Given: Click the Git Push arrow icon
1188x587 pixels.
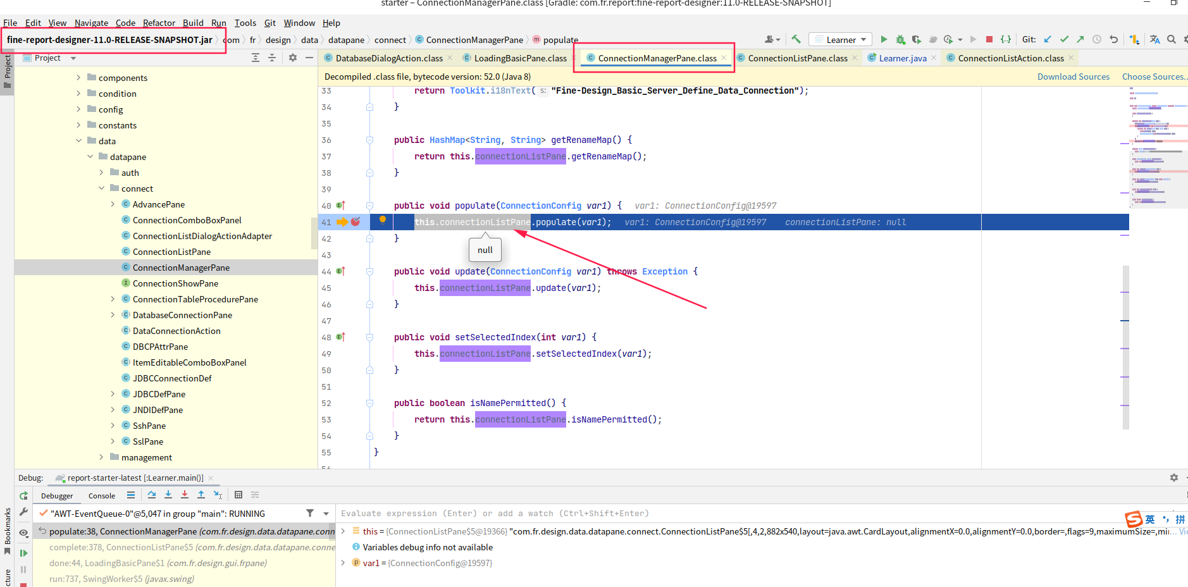Looking at the screenshot, I should tap(1080, 39).
